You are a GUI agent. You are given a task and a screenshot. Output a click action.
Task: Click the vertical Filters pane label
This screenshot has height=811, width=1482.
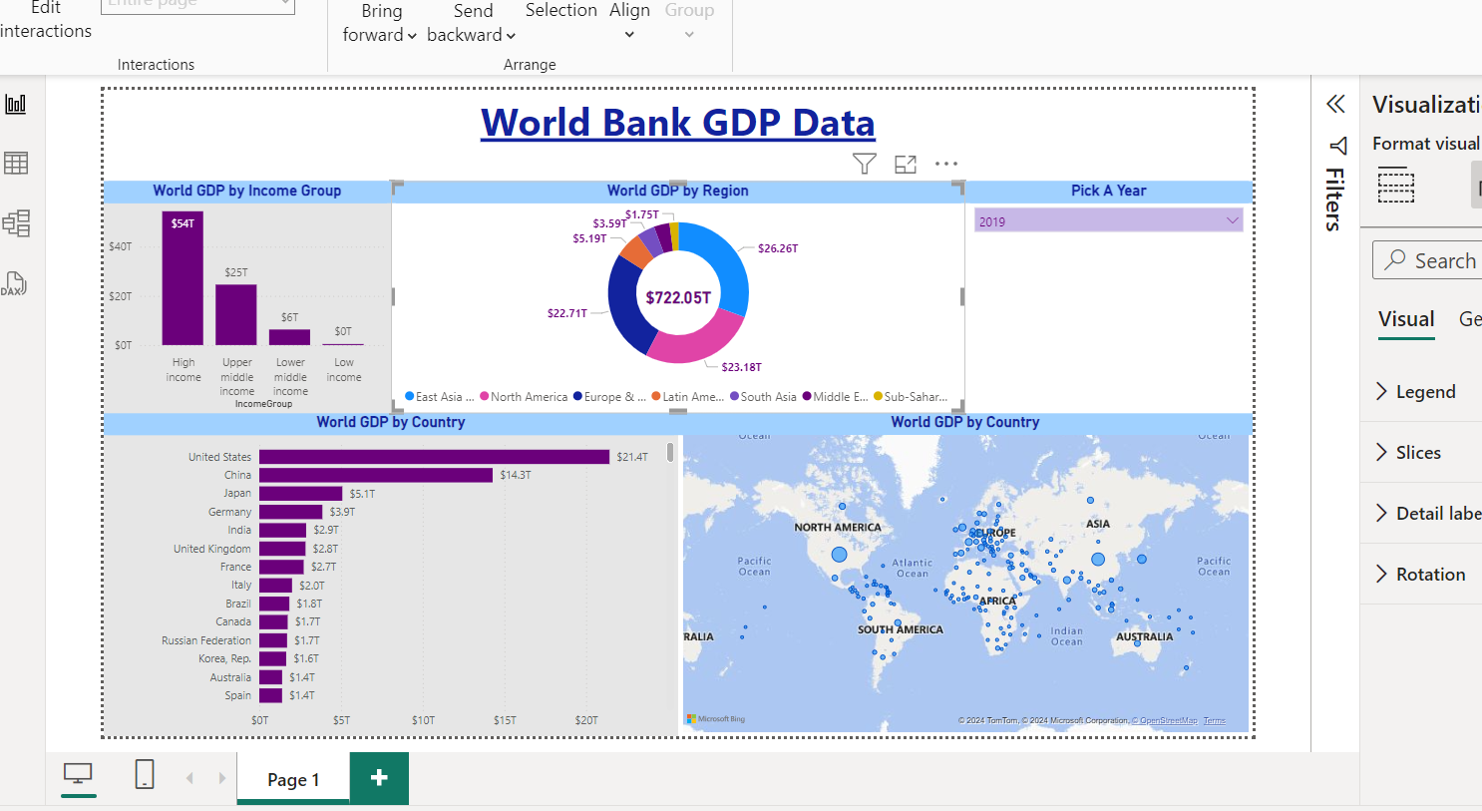(1335, 200)
